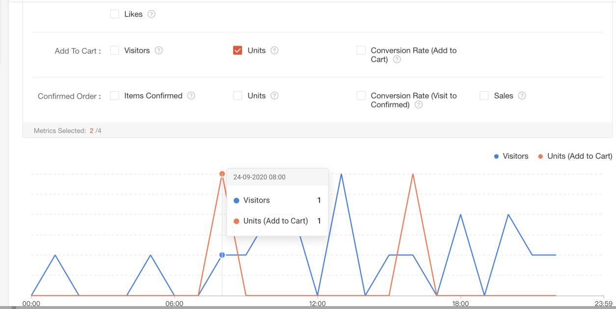Screen dimensions: 616x309
Task: Click help icon beside Confirmed Order Units
Action: coord(275,96)
